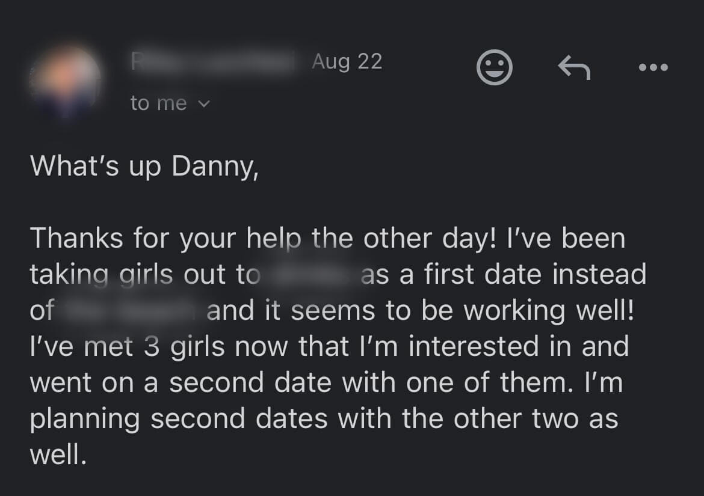Expand recipient details chevron beside "to me"
The width and height of the screenshot is (704, 496).
204,104
